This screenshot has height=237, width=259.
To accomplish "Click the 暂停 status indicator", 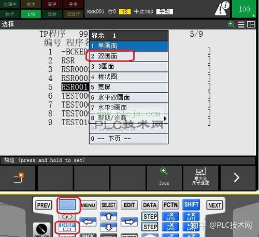I will [52, 4].
